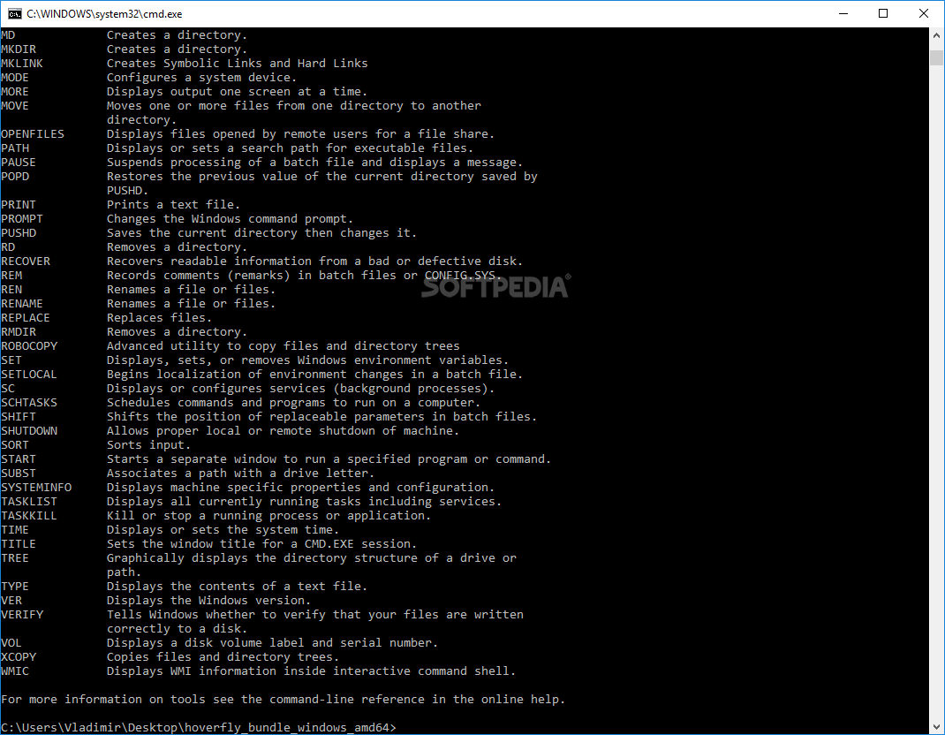945x735 pixels.
Task: Click the VOL command name
Action: tap(11, 643)
